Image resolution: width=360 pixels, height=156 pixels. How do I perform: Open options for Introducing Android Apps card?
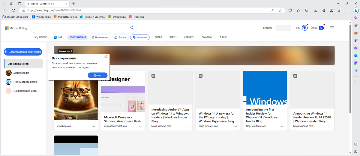coord(188,126)
